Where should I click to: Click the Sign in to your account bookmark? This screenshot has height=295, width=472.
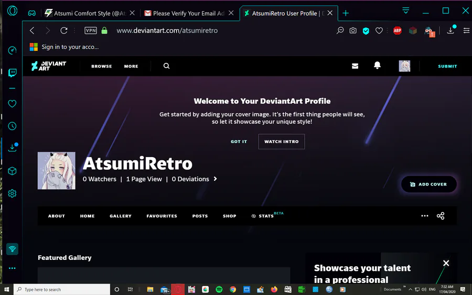[64, 47]
